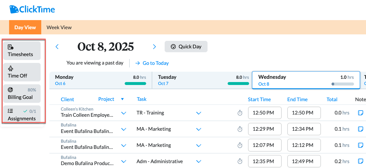366x168 pixels.
Task: Open the Timesheets sidebar panel
Action: coord(22,51)
